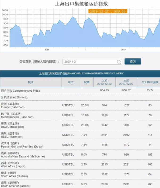Click the 上海出口集装箱运价指数 chart title
This screenshot has height=188, width=160.
click(81, 4)
